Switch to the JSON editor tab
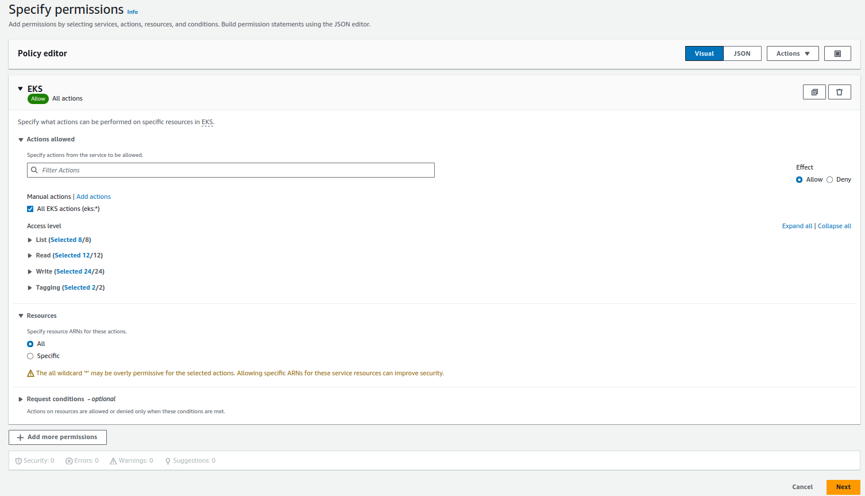Viewport: 865px width, 496px height. pyautogui.click(x=742, y=53)
